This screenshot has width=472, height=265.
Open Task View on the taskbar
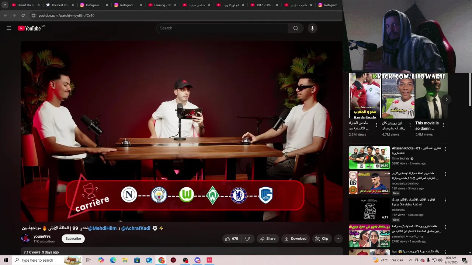[x=88, y=260]
